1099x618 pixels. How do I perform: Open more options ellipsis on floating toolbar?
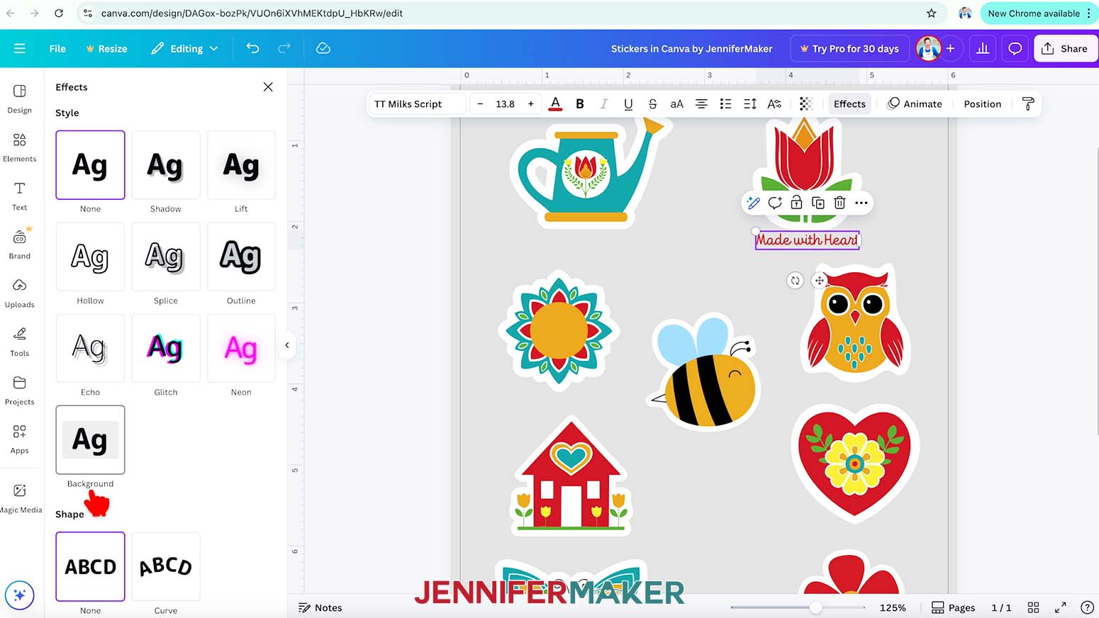click(x=861, y=203)
